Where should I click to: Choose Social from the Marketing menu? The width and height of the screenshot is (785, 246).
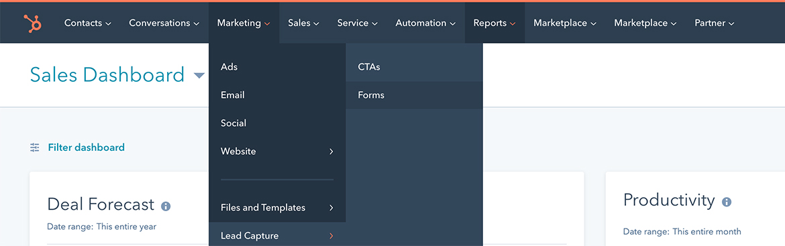point(277,123)
